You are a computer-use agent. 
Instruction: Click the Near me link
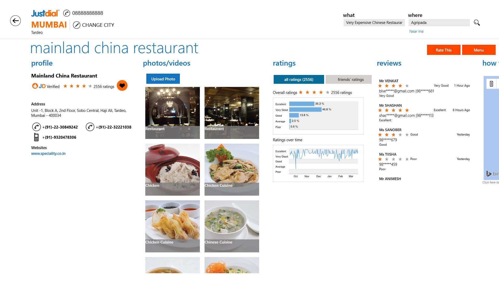tap(416, 31)
